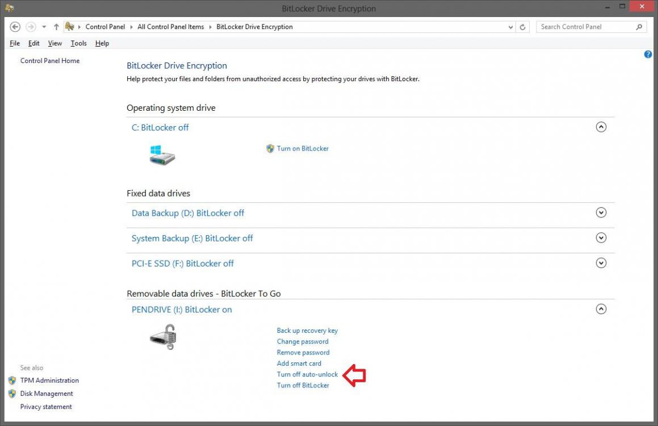This screenshot has height=426, width=658.
Task: Maximize the BitLocker window
Action: 622,7
